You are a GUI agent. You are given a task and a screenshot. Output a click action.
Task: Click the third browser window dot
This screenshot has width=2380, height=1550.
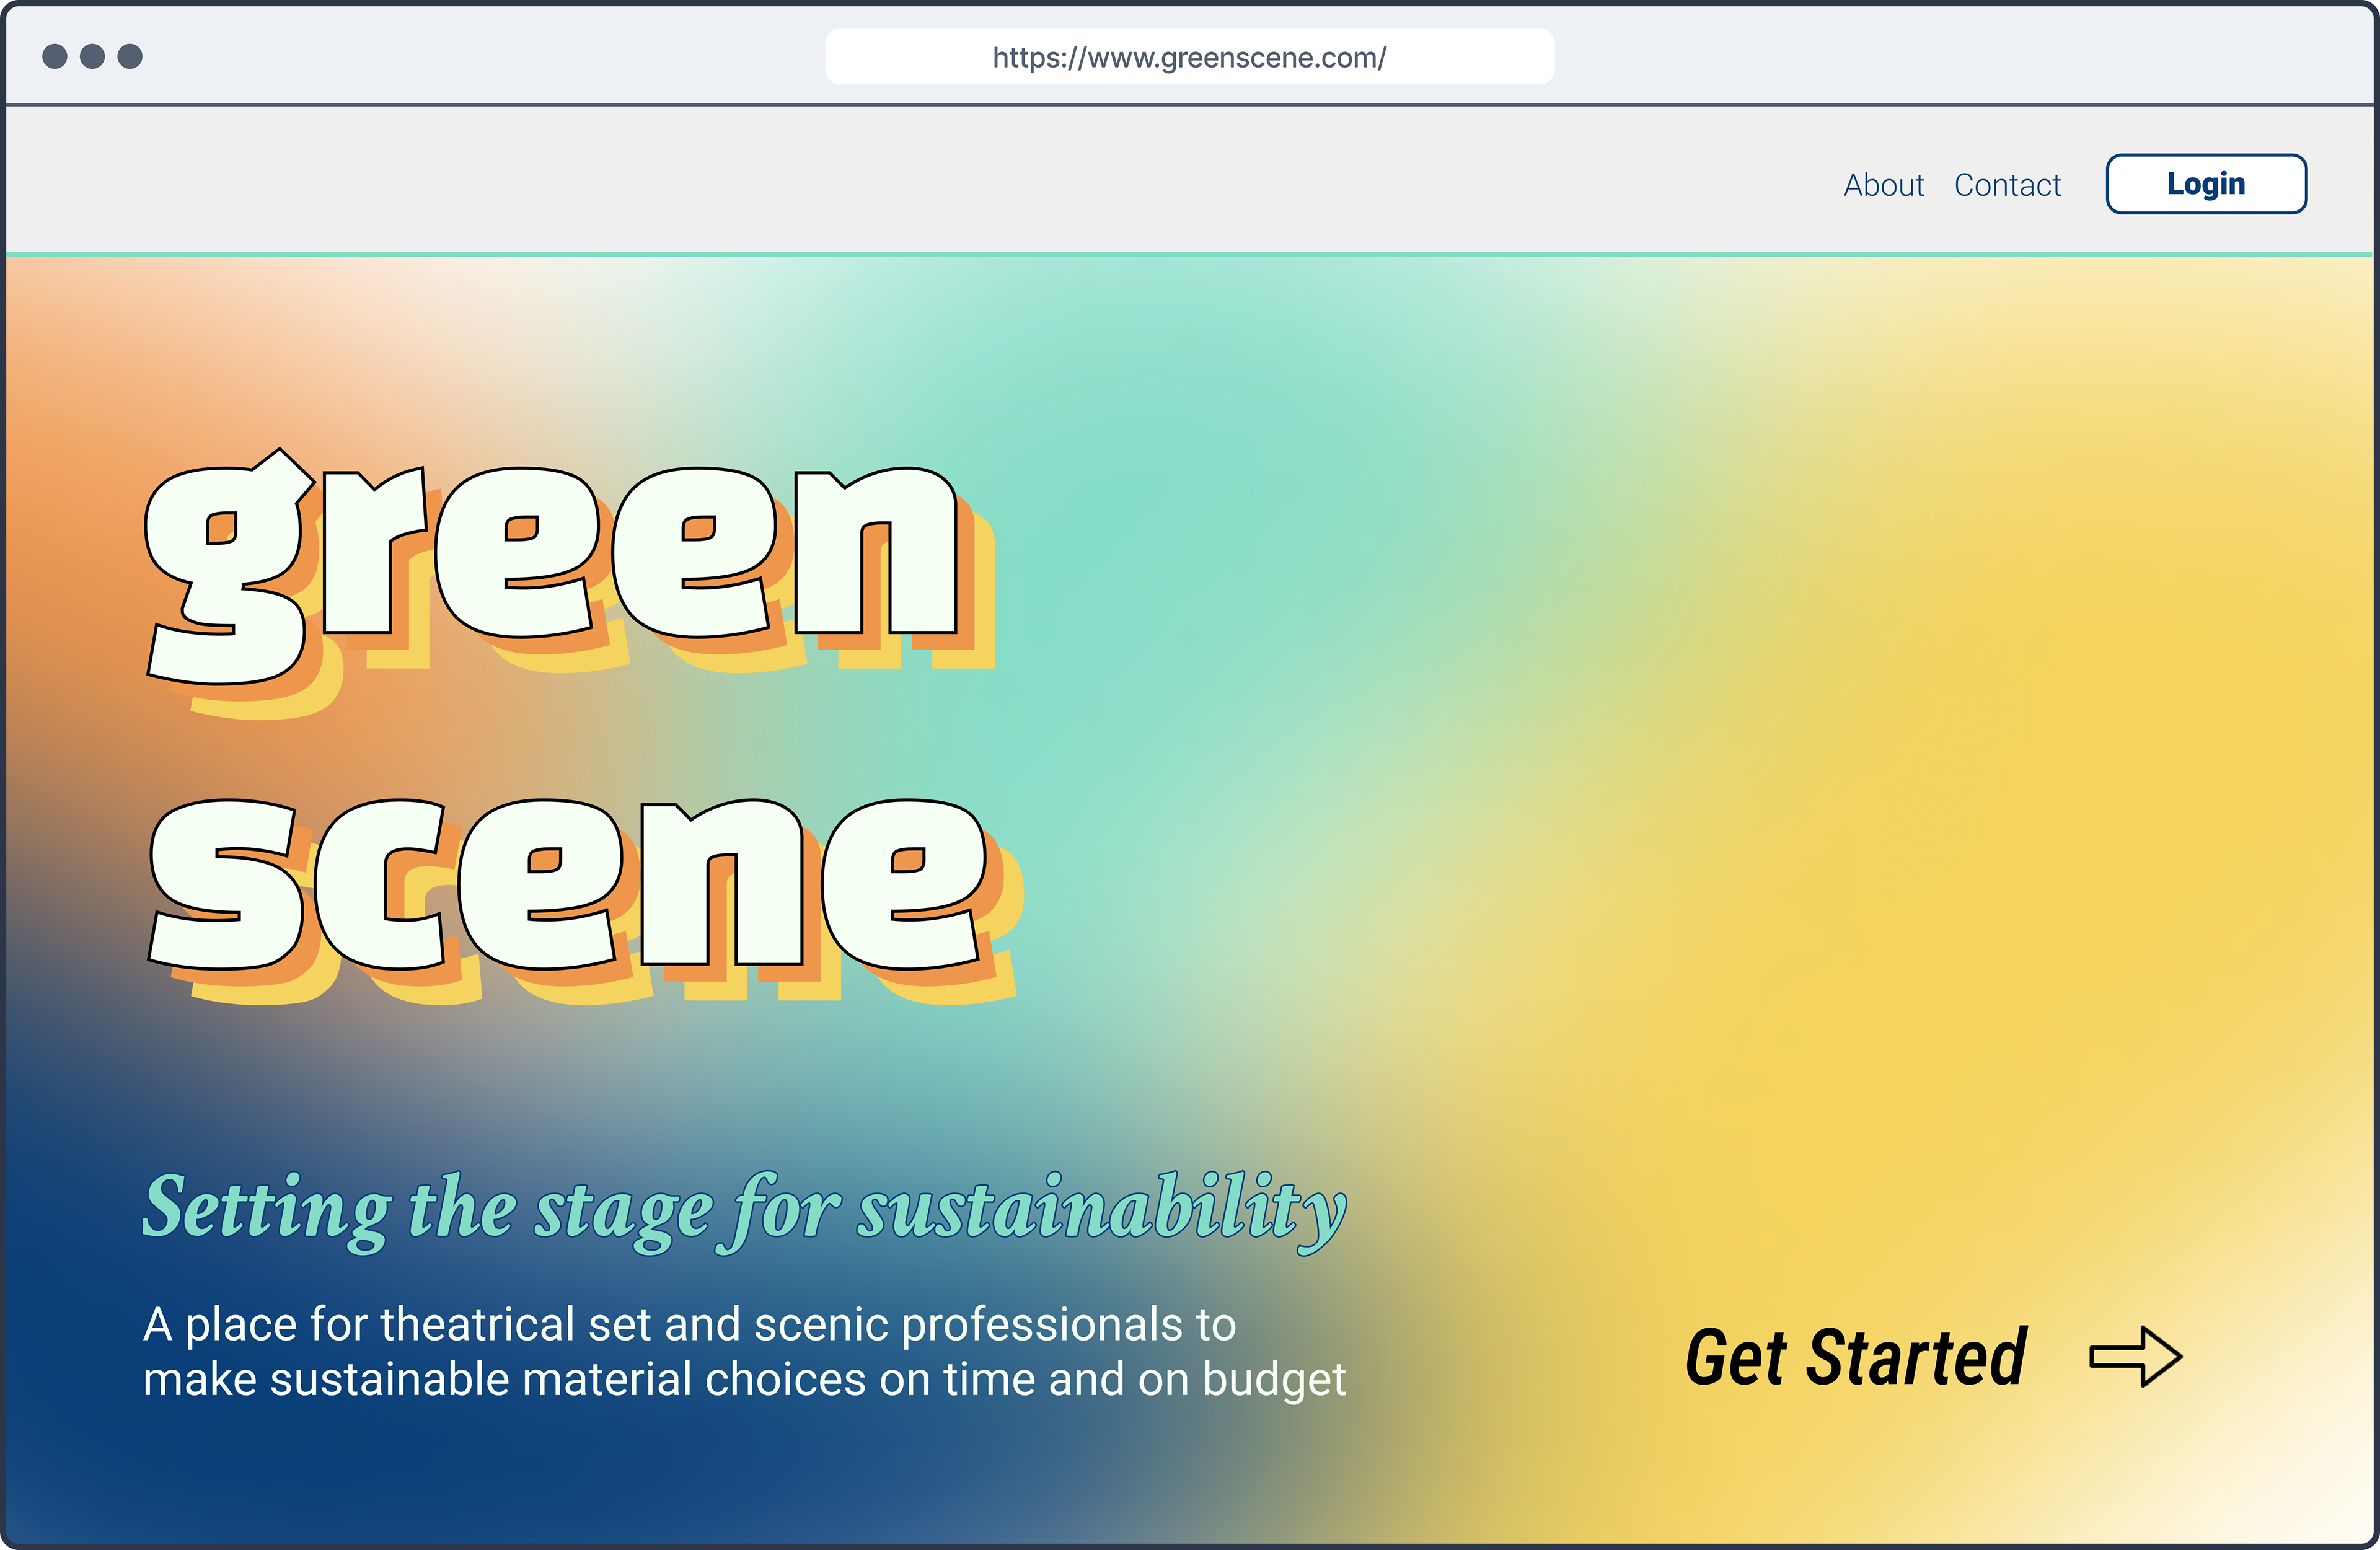pos(130,56)
